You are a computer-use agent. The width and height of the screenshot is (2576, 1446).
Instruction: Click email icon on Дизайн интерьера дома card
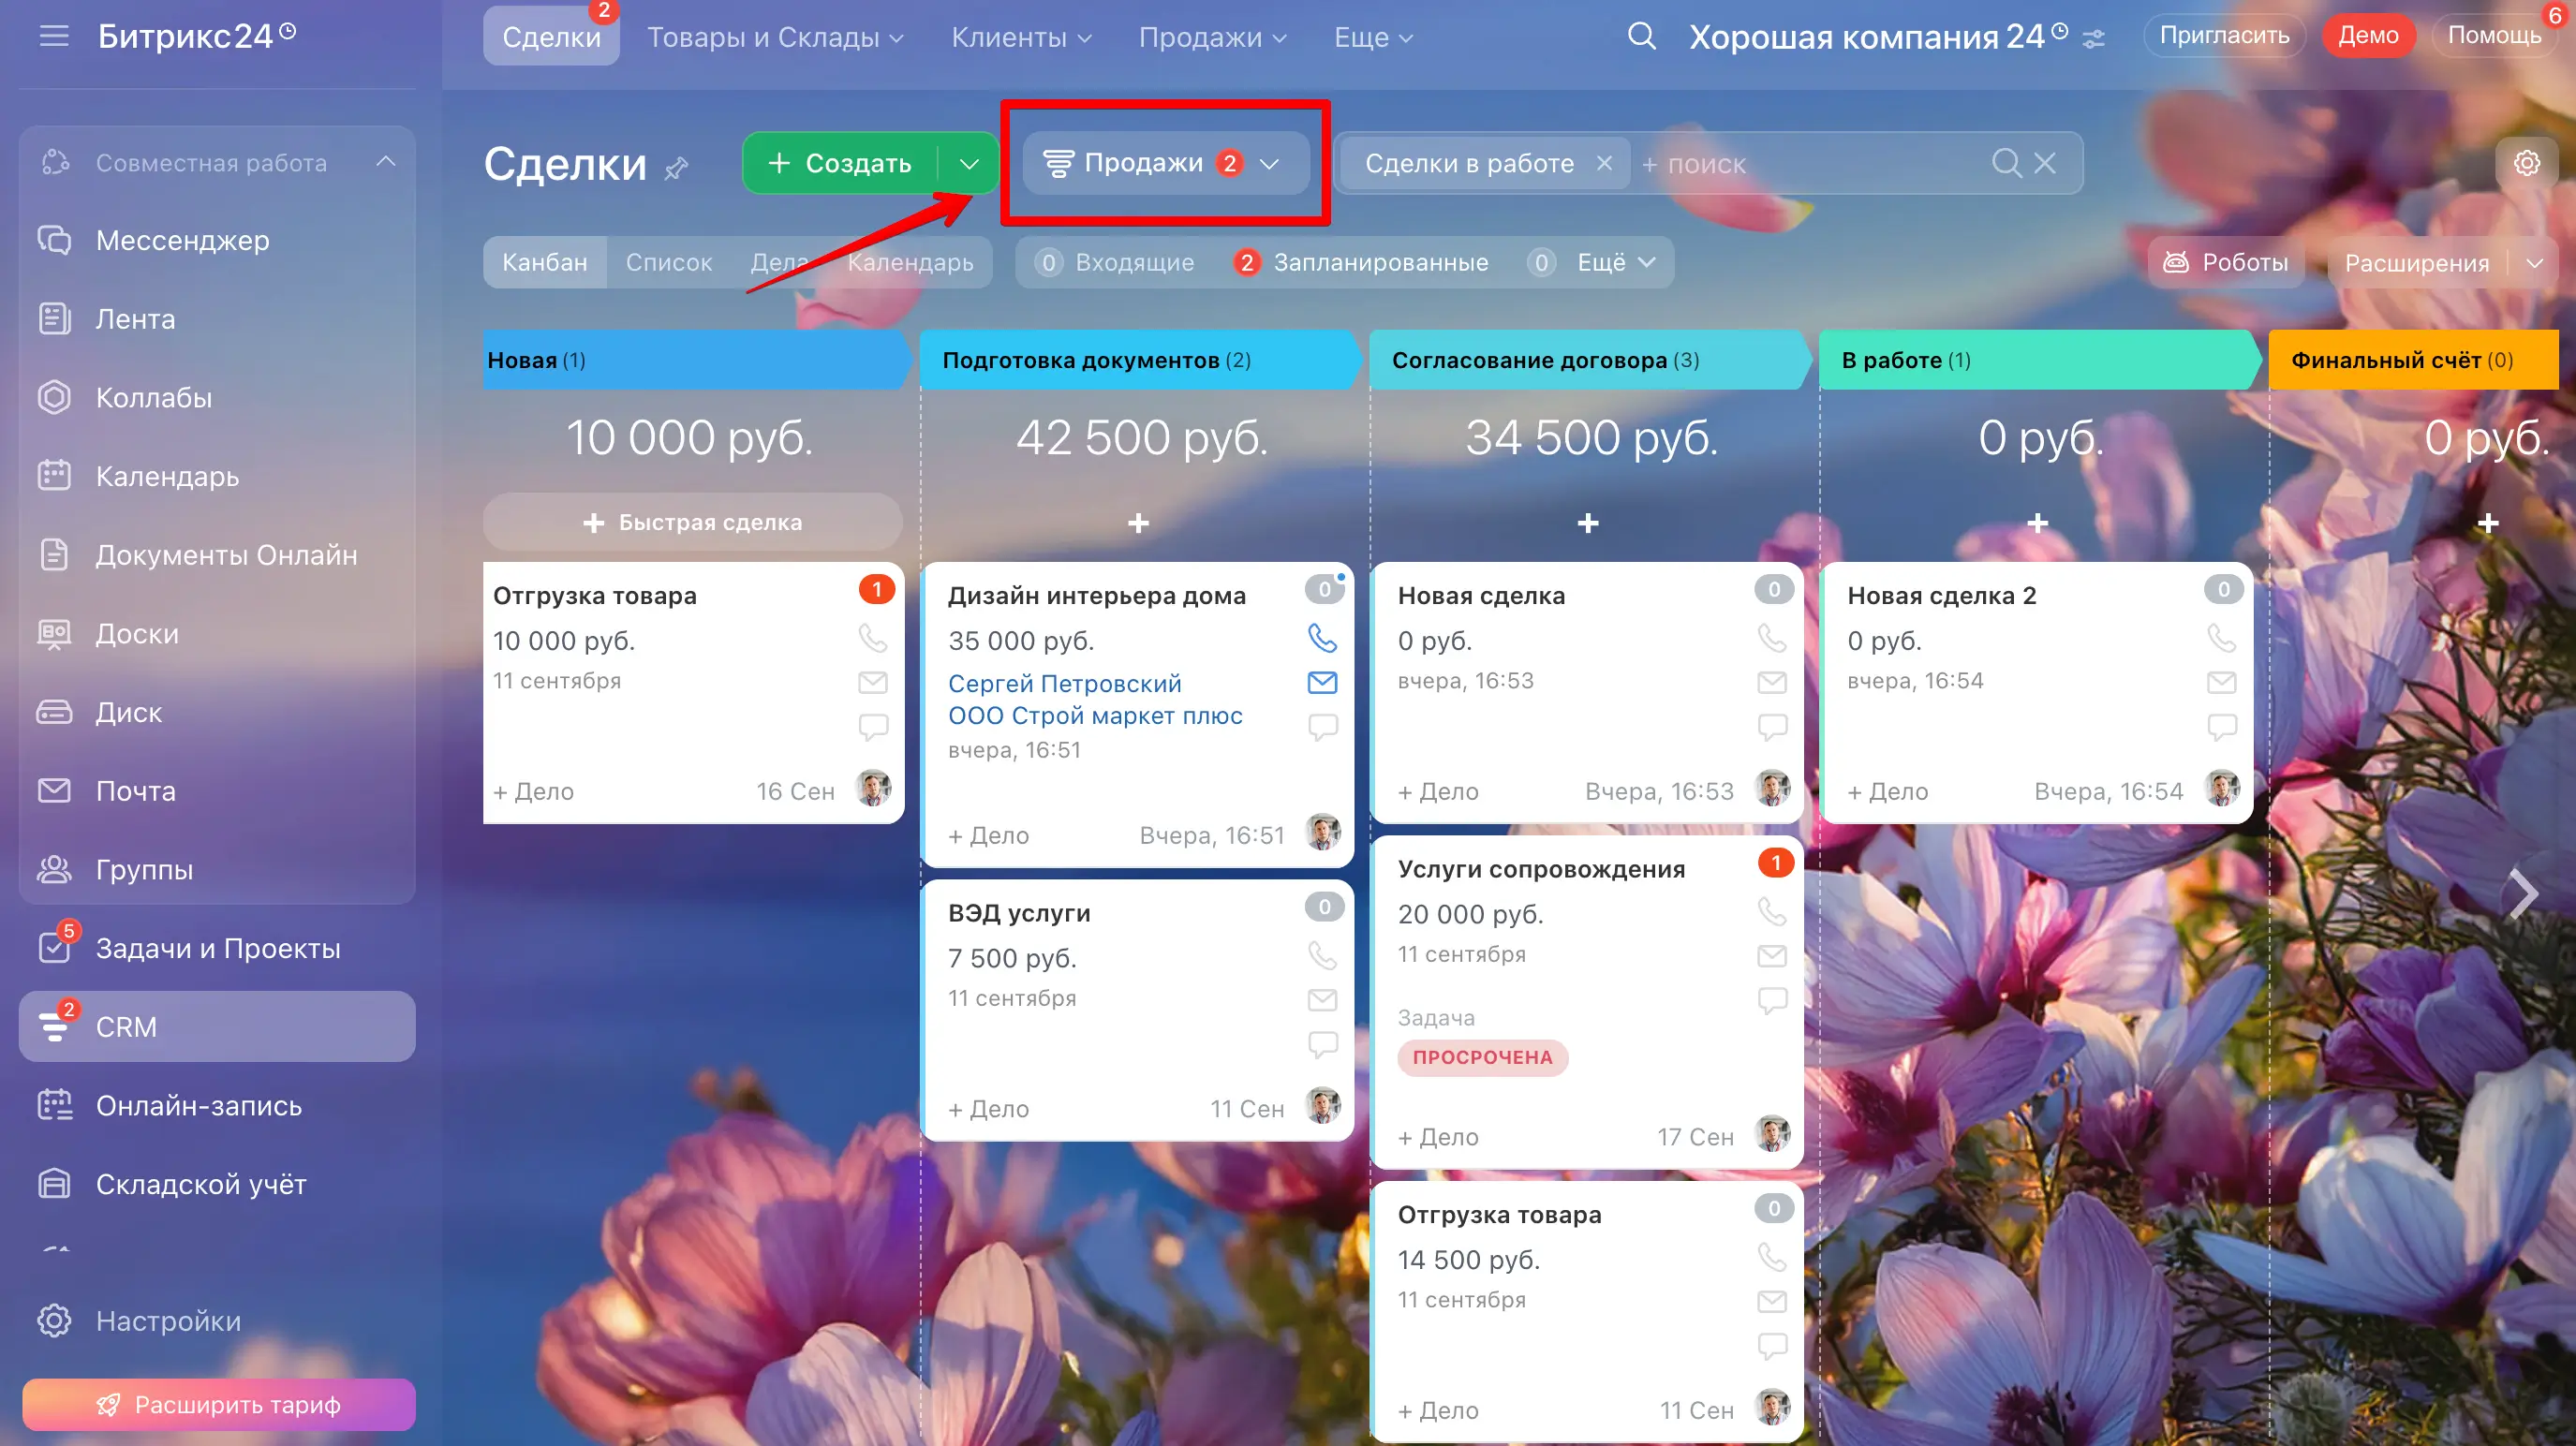(1322, 682)
